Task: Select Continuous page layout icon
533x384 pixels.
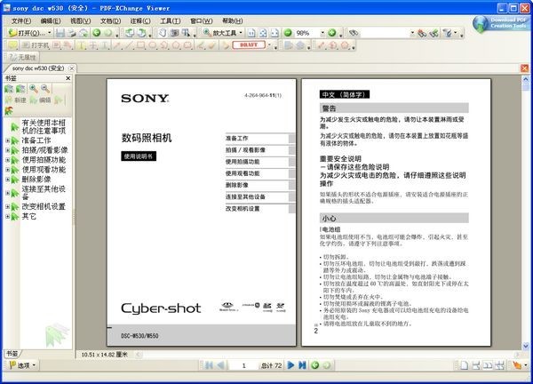Action: pos(476,365)
